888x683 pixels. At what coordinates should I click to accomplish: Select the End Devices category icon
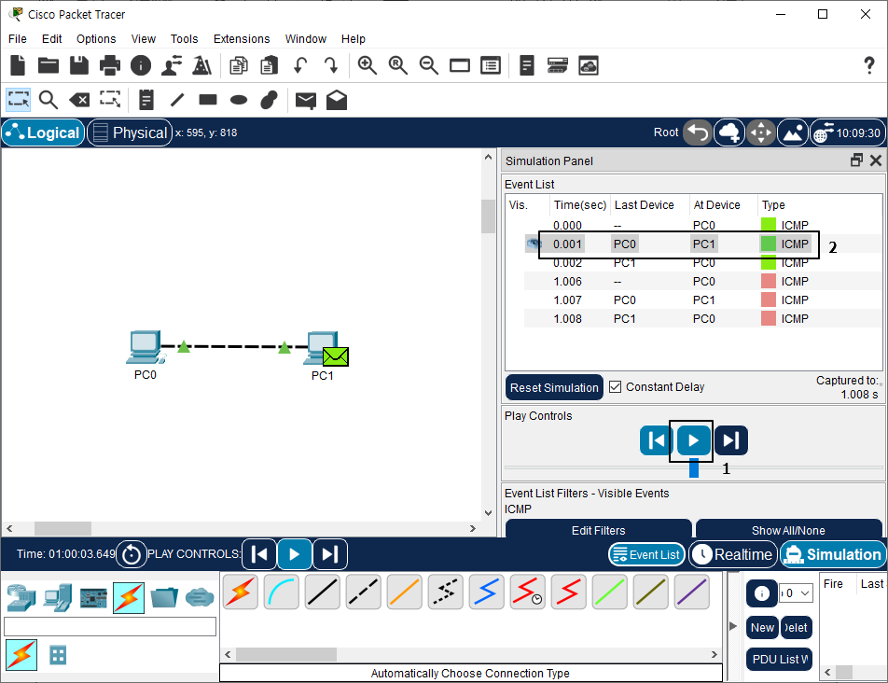[58, 597]
